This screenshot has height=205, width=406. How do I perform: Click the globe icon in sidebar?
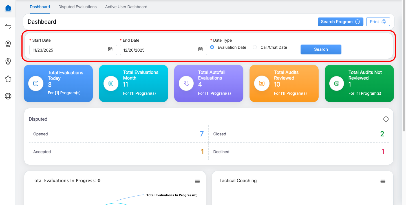[8, 96]
